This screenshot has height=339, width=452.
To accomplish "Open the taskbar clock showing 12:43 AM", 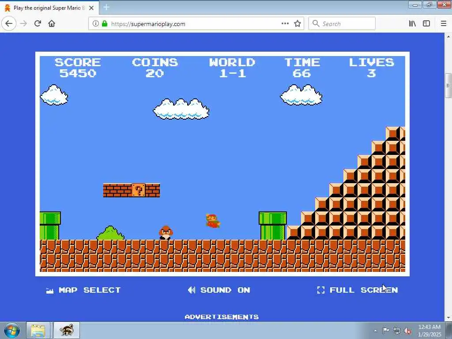I will [429, 331].
